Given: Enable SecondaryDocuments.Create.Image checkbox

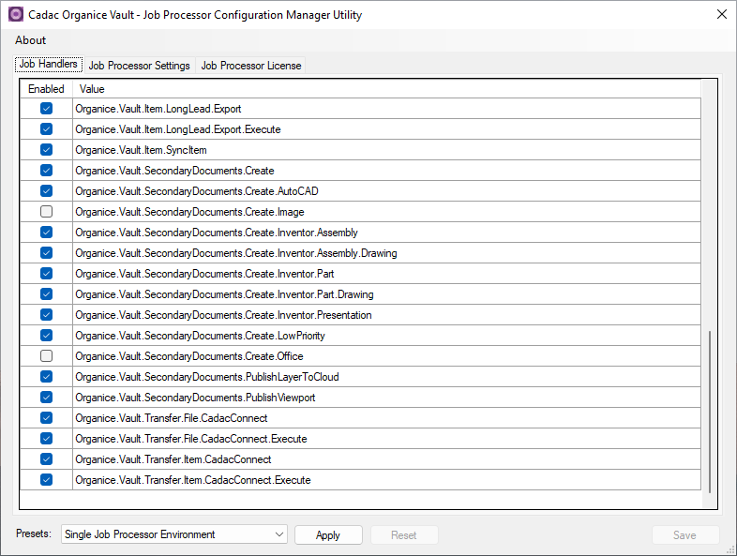Looking at the screenshot, I should coord(46,212).
